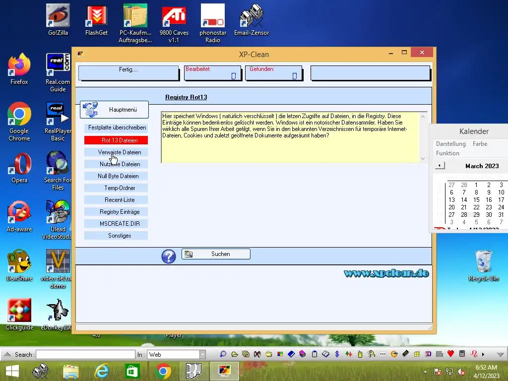Click the toolbar Search text field
Screen dimensions: 508x381
coord(85,354)
